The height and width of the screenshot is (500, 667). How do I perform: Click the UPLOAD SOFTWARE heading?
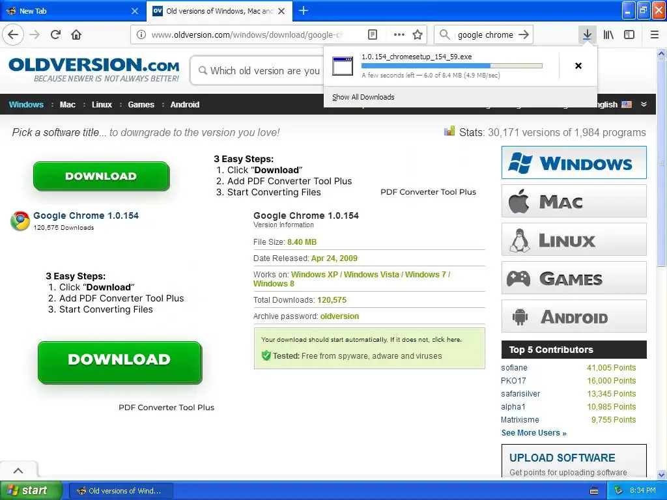click(x=562, y=458)
